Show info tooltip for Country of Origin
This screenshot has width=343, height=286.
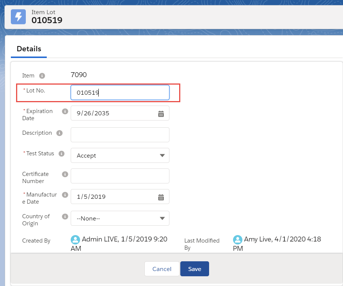[65, 217]
